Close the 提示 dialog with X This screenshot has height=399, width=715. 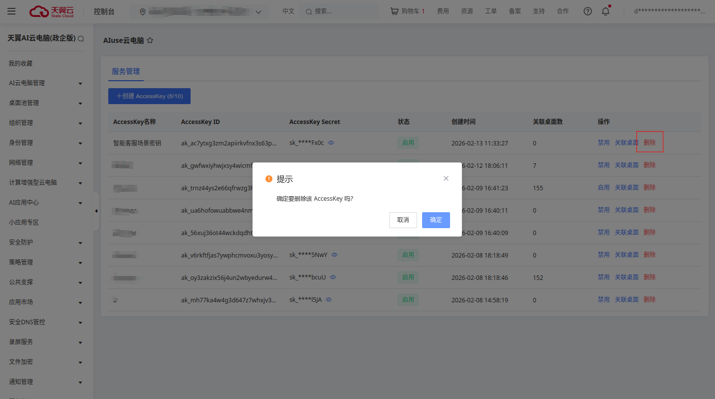[x=446, y=178]
